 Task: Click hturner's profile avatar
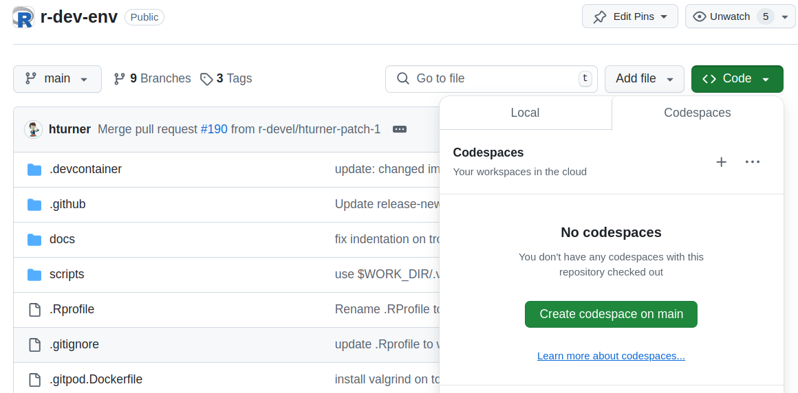pos(34,129)
